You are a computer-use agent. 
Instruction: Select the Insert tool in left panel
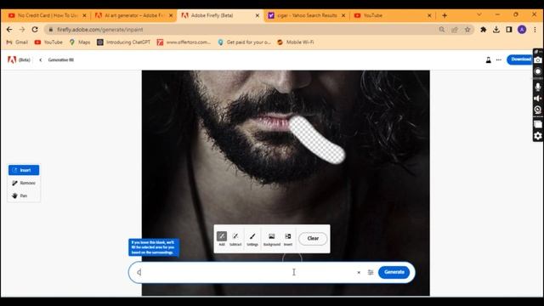[24, 170]
